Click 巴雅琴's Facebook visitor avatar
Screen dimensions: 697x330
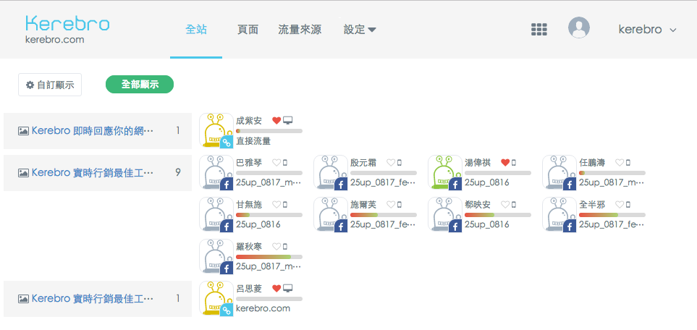pyautogui.click(x=216, y=172)
